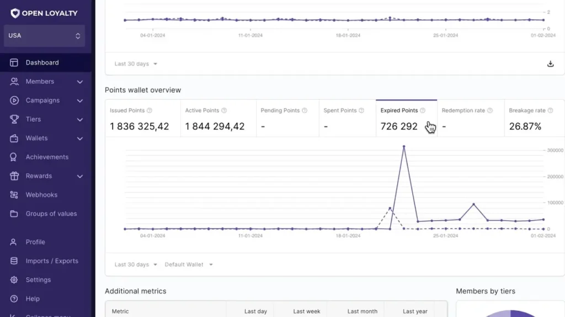The width and height of the screenshot is (565, 317).
Task: Click the Metric column header
Action: (x=120, y=311)
